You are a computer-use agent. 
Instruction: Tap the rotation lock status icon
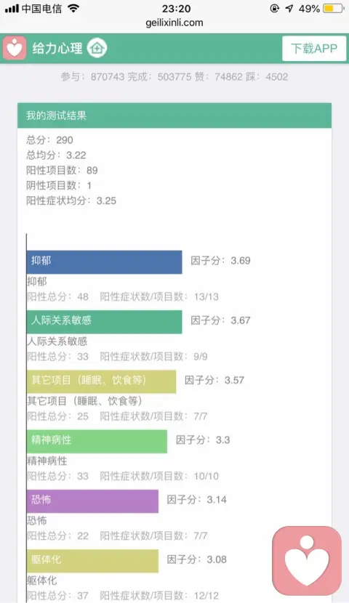click(x=274, y=9)
